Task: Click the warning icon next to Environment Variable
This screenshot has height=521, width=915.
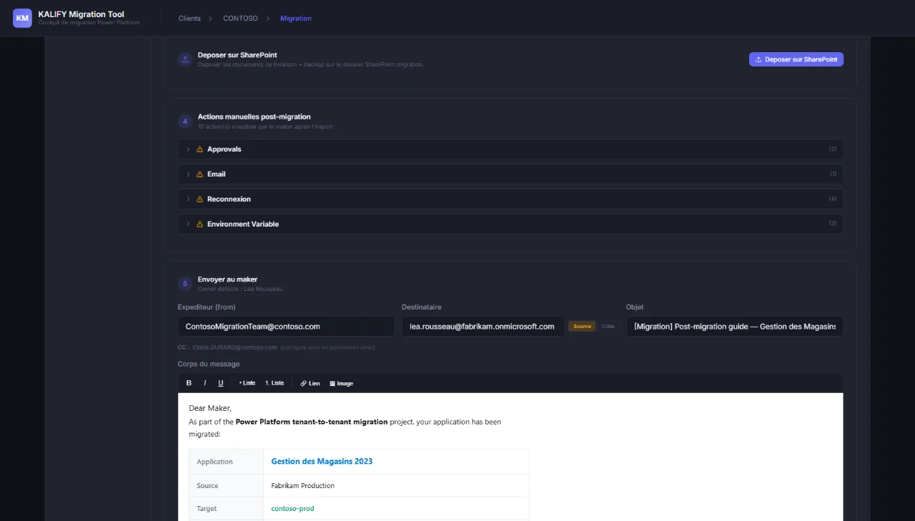Action: (200, 224)
